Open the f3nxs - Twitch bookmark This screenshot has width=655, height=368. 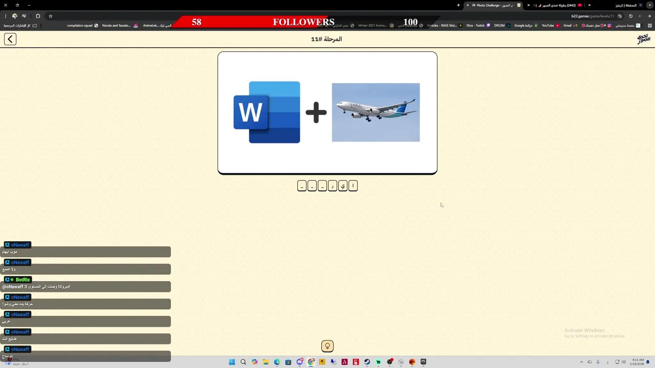(x=478, y=26)
